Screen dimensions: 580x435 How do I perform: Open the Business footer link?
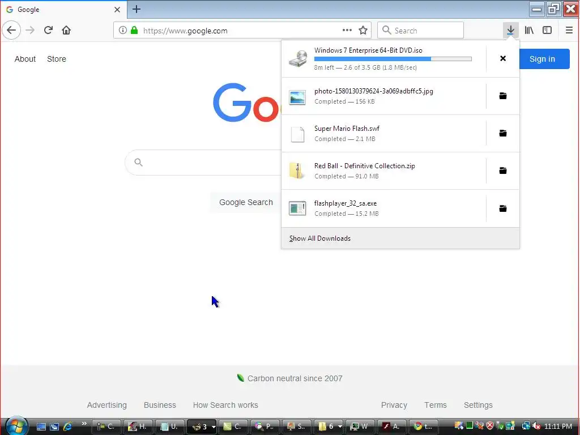coord(160,405)
